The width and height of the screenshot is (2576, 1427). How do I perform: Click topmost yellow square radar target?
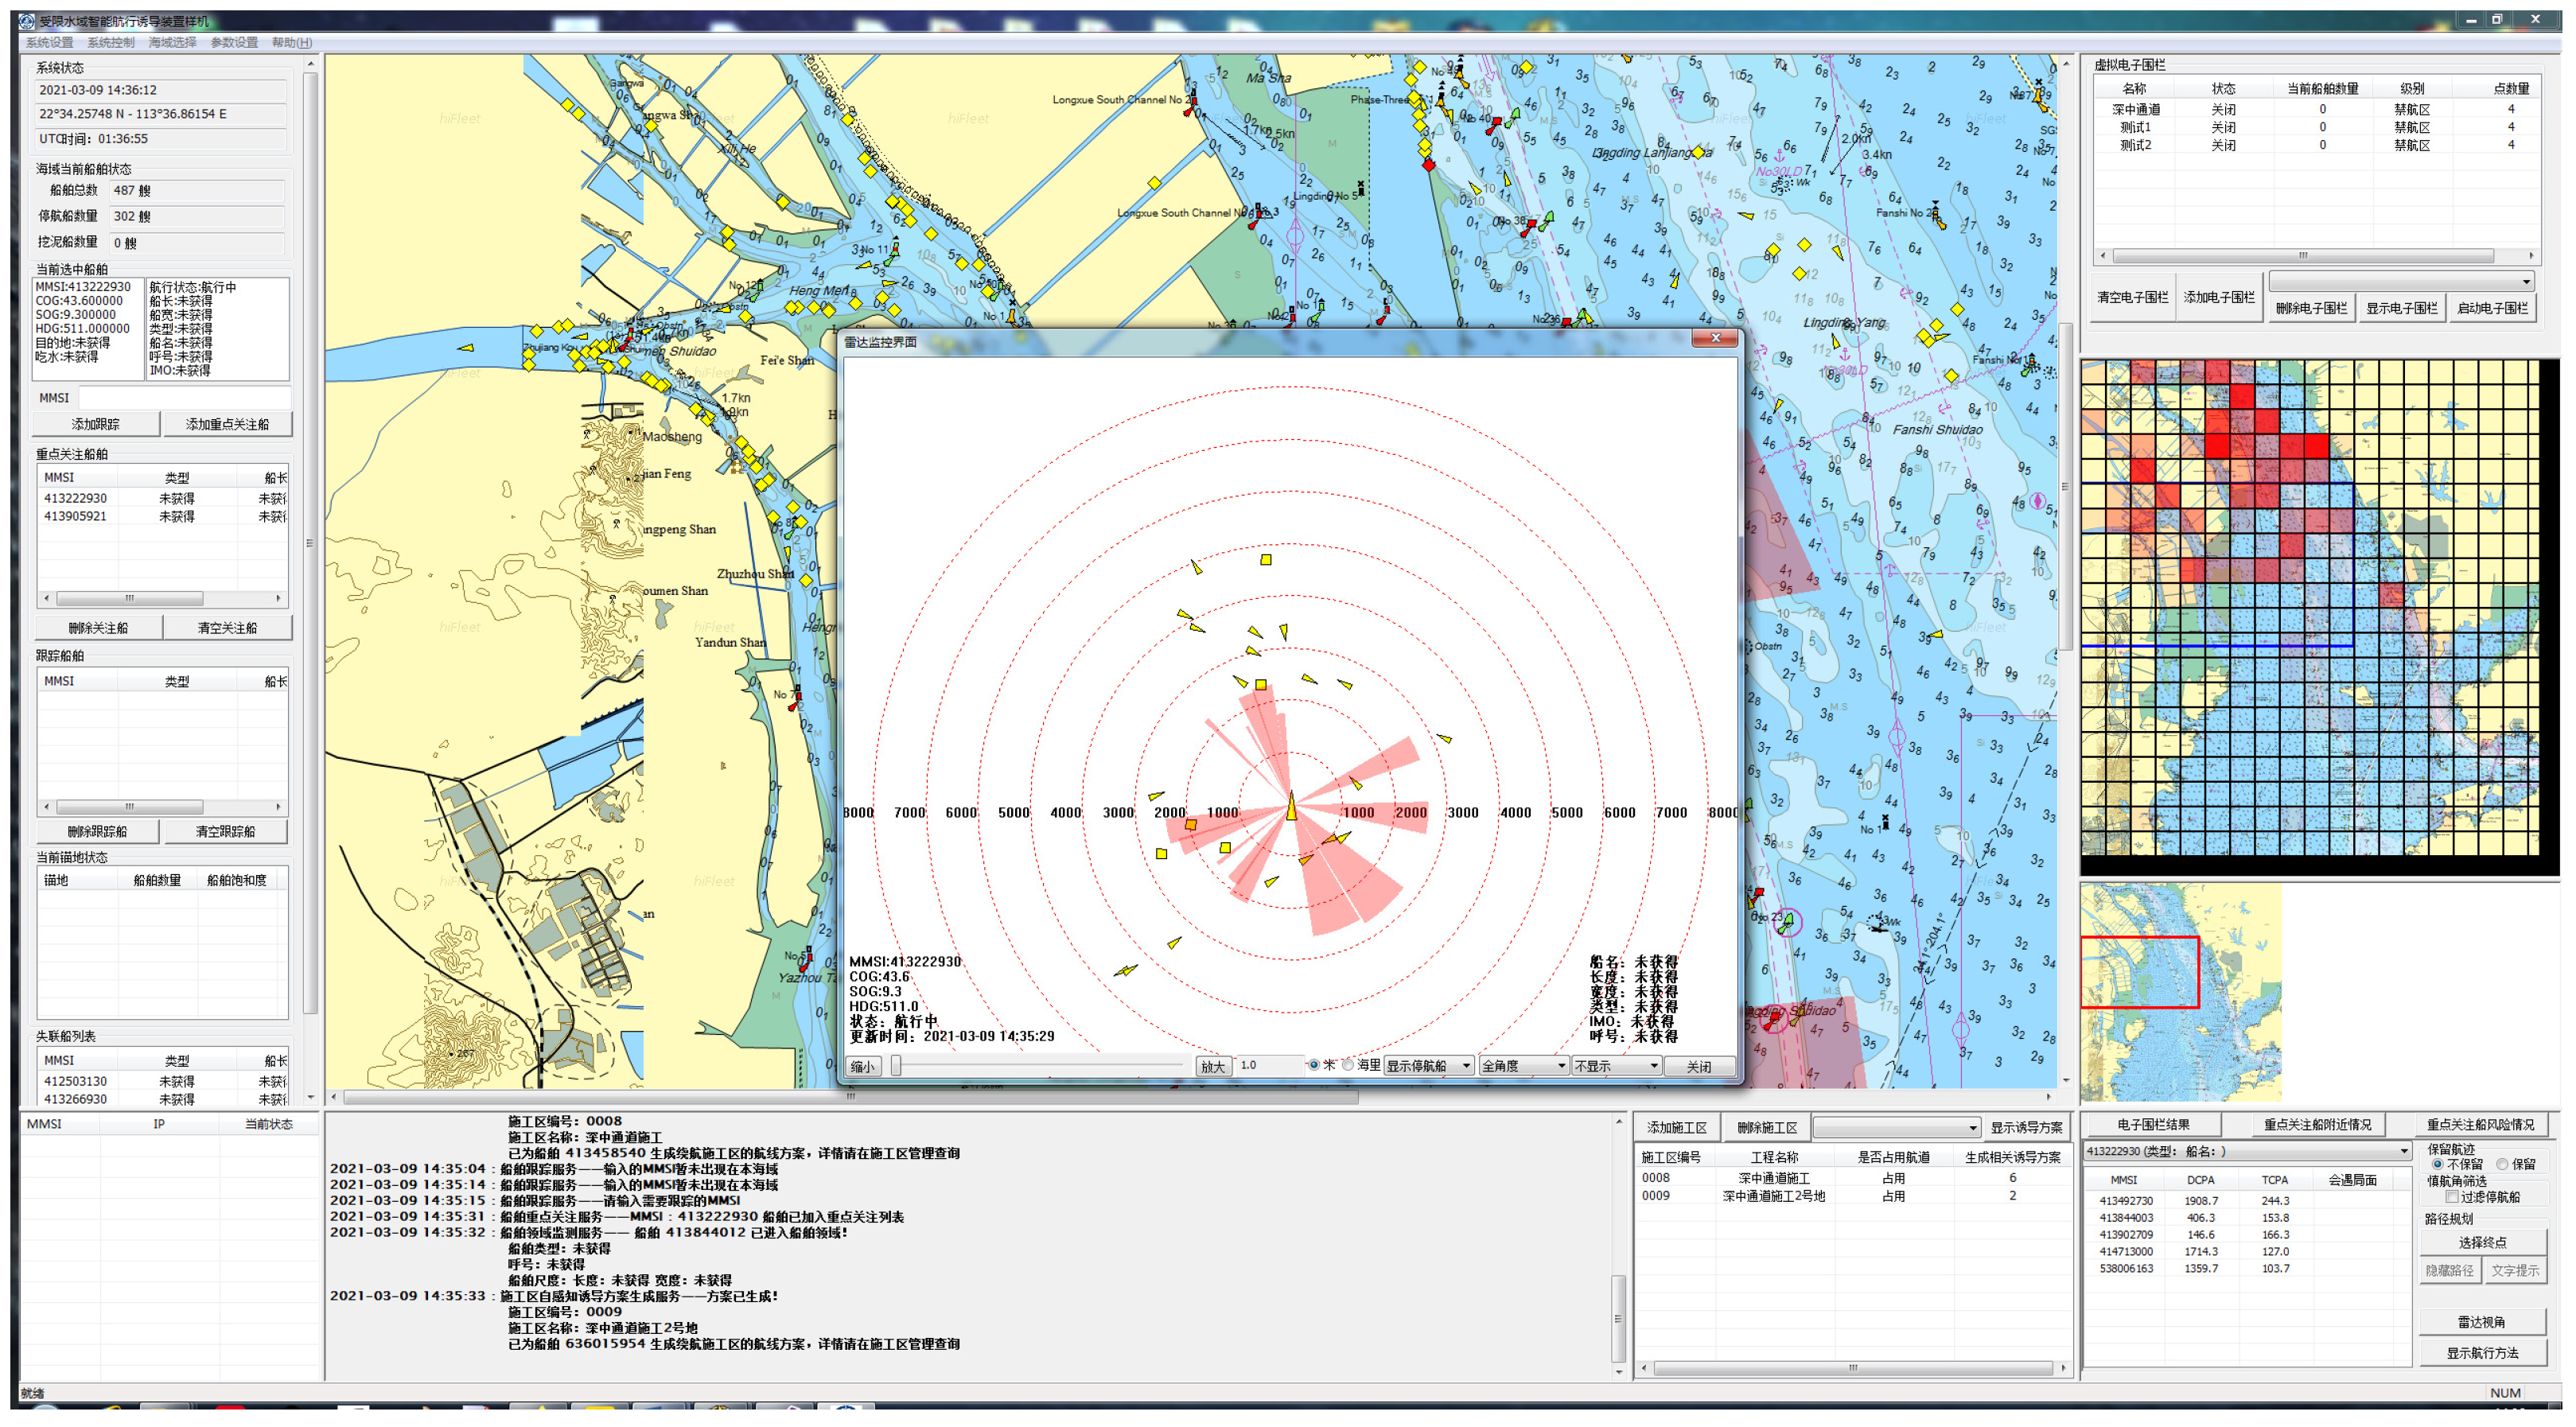pyautogui.click(x=1266, y=560)
